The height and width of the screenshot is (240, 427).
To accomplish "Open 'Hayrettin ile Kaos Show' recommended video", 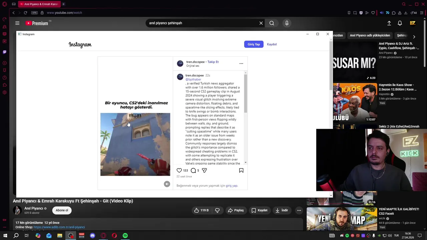I will click(397, 87).
